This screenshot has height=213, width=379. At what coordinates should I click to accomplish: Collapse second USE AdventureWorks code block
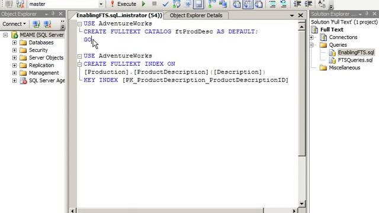click(79, 56)
